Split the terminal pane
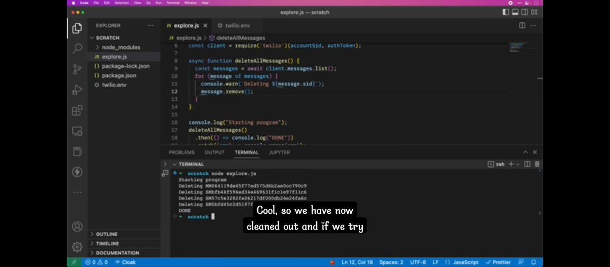Image resolution: width=610 pixels, height=267 pixels. (527, 164)
